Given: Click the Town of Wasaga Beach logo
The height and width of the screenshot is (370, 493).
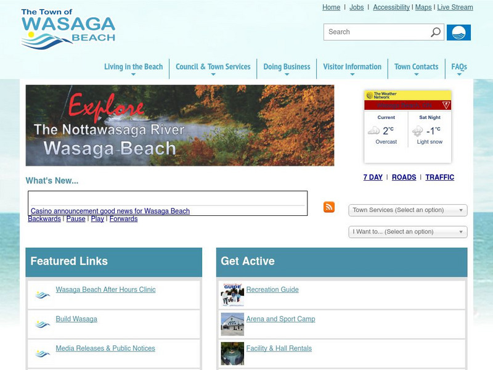Looking at the screenshot, I should tap(68, 29).
